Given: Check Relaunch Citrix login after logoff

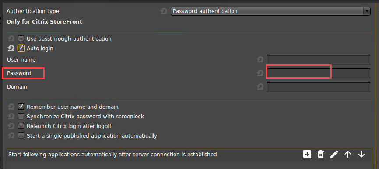Looking at the screenshot, I should pyautogui.click(x=21, y=126).
